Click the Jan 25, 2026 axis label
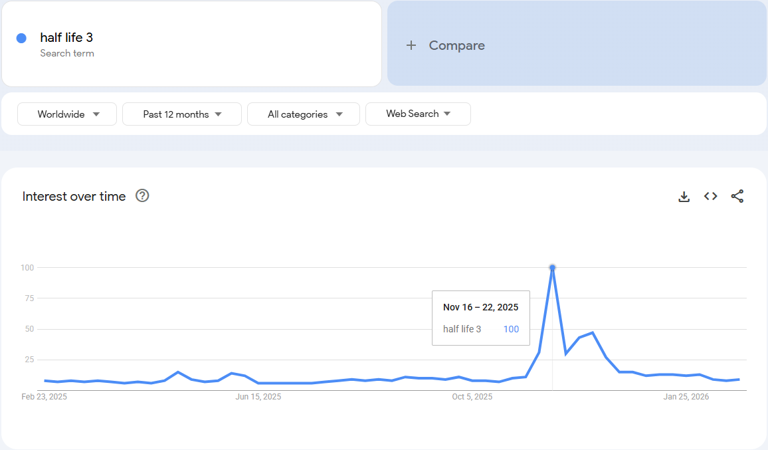This screenshot has height=450, width=768. pyautogui.click(x=686, y=397)
